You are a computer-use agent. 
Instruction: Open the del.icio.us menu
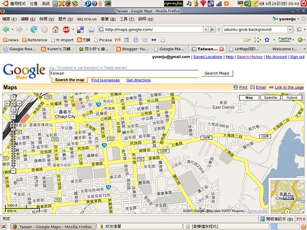(x=87, y=19)
